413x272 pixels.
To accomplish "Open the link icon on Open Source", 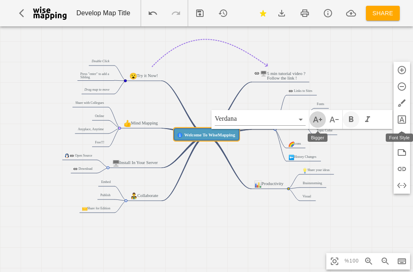I will click(72, 156).
